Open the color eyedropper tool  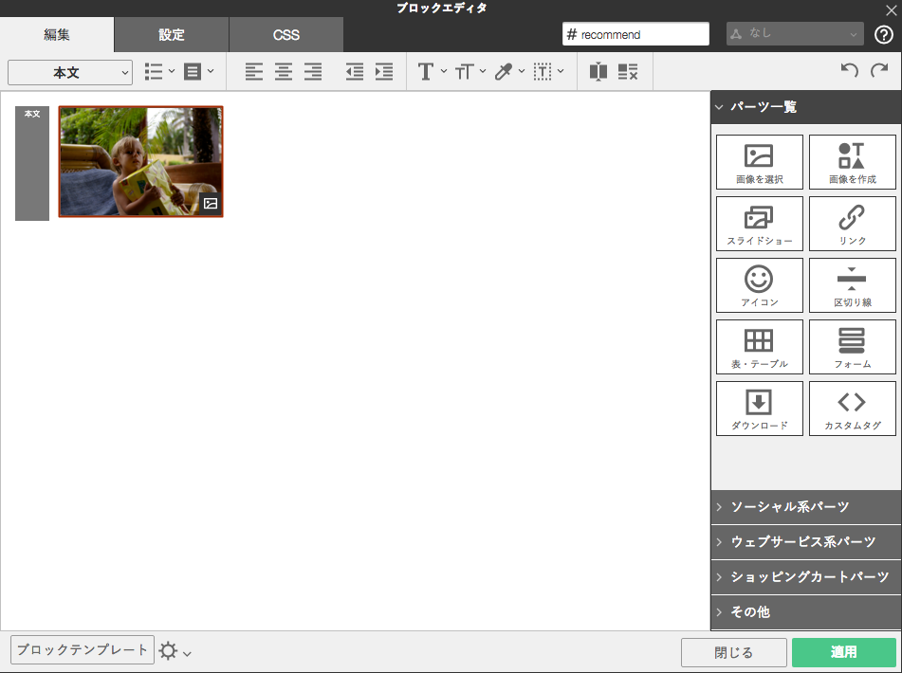click(509, 72)
